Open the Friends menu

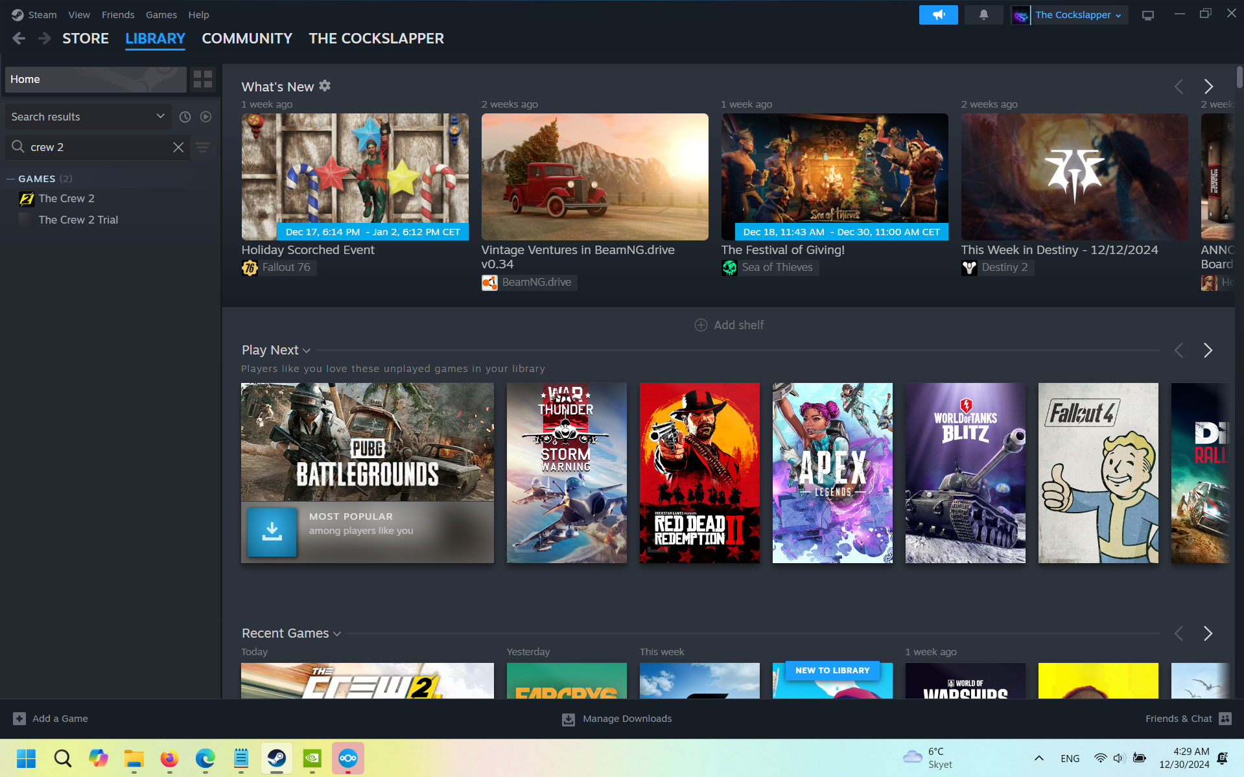click(118, 15)
